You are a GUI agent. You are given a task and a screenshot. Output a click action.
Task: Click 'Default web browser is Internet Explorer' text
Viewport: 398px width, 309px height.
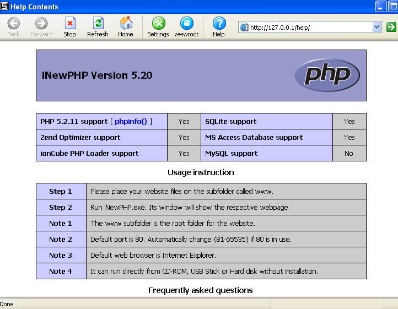[153, 255]
